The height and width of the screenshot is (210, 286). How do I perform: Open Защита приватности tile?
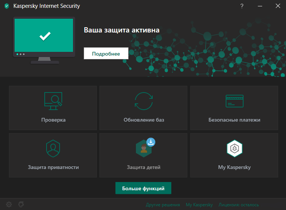(53, 155)
